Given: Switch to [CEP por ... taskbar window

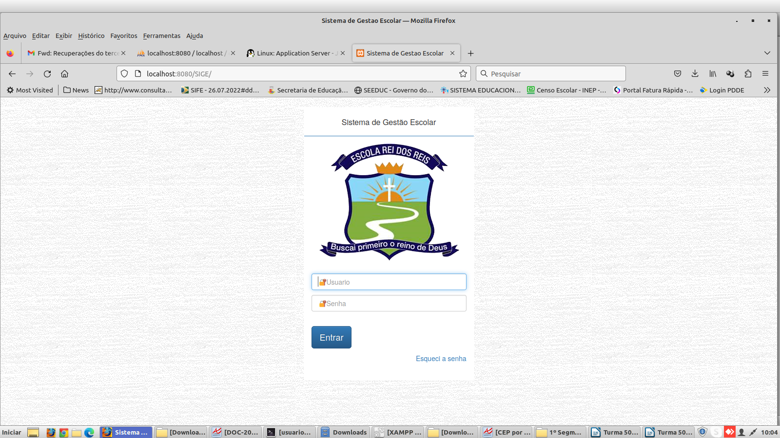Looking at the screenshot, I should click(507, 432).
